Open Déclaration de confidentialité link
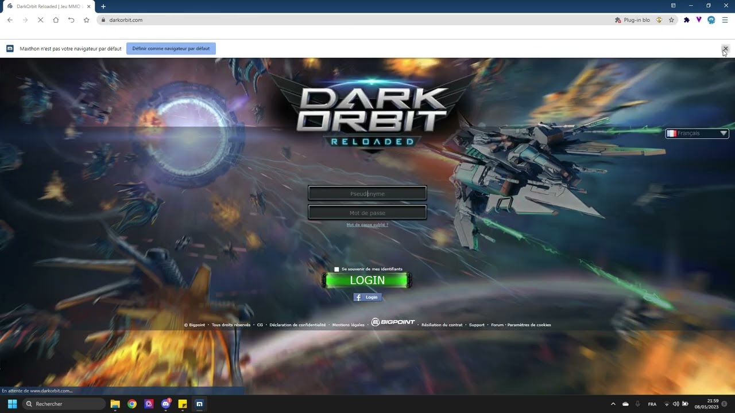The image size is (735, 413). (297, 325)
